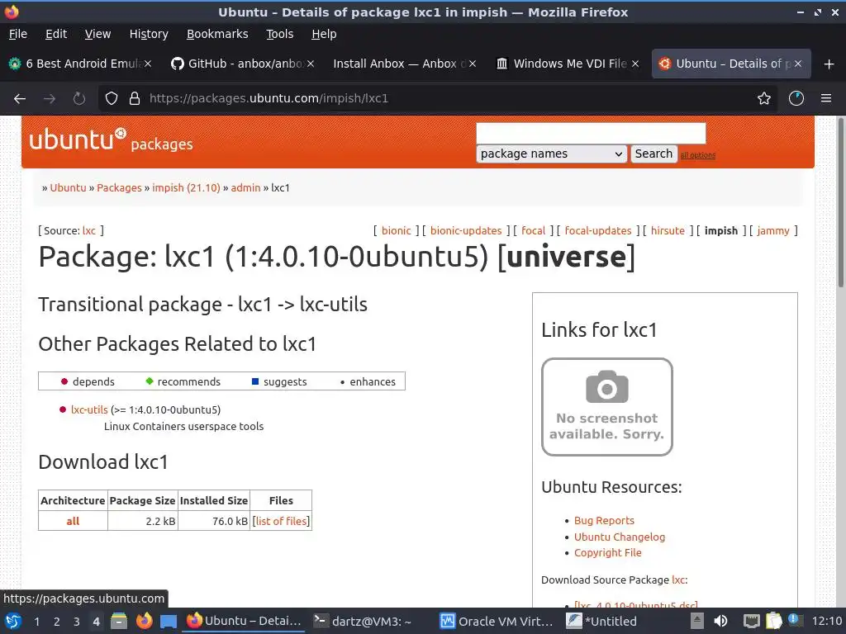Open the lxc source package link

(89, 231)
